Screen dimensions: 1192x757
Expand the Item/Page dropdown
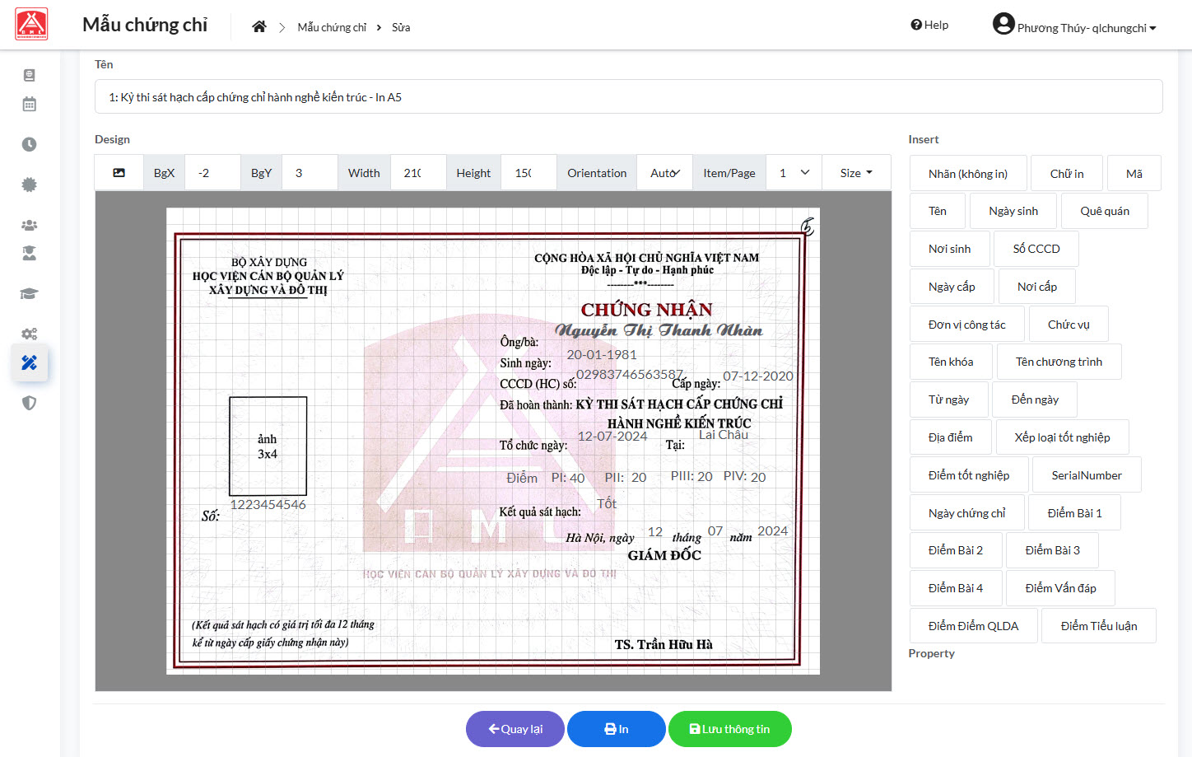[x=794, y=173]
